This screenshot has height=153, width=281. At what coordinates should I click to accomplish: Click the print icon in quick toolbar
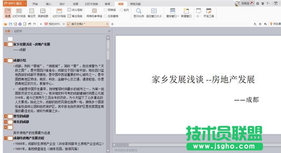20,24
